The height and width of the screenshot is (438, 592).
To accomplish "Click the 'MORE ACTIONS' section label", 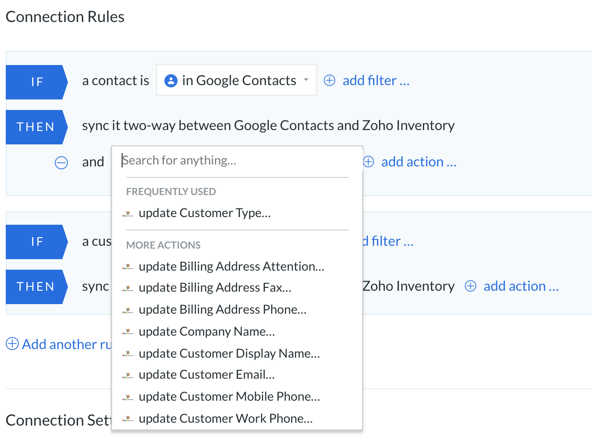I will tap(163, 245).
